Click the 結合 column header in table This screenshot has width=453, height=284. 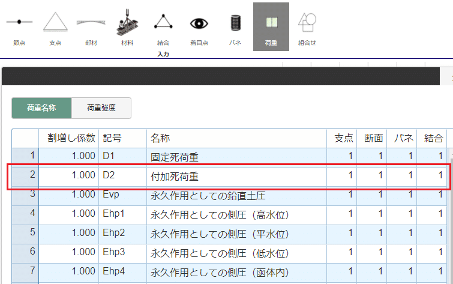click(431, 138)
